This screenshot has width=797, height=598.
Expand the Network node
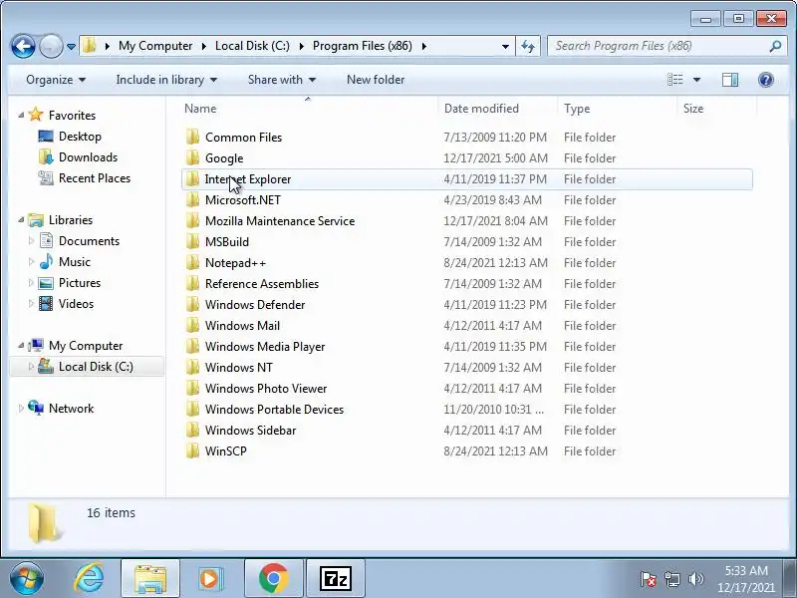click(21, 409)
